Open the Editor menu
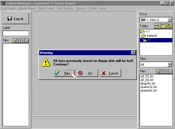The width and height of the screenshot is (175, 129). click(x=93, y=8)
